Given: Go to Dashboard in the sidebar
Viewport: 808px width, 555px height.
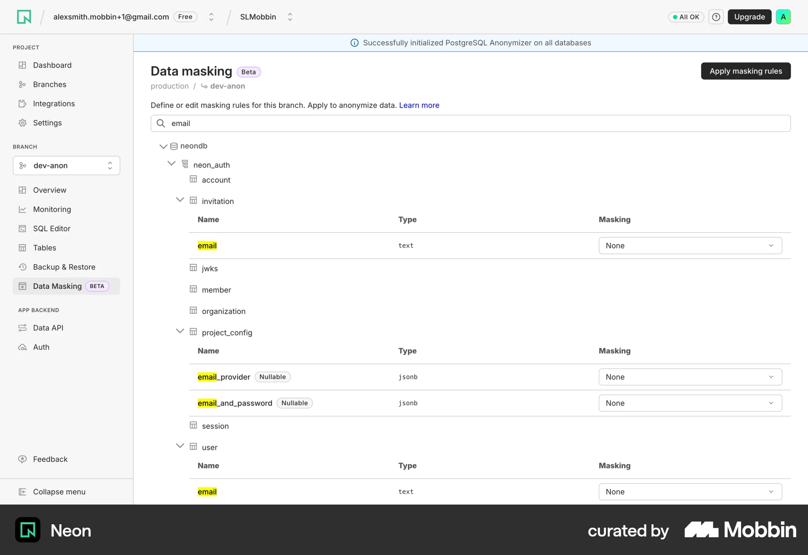Looking at the screenshot, I should [66, 65].
